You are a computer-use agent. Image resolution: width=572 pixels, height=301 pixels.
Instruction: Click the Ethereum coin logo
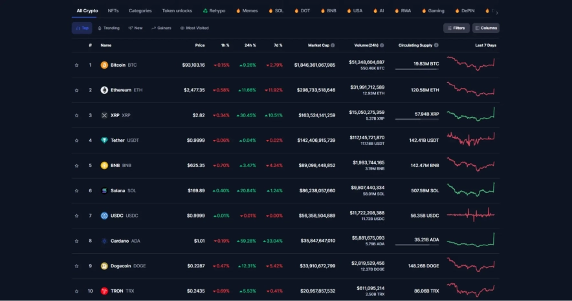pos(104,90)
